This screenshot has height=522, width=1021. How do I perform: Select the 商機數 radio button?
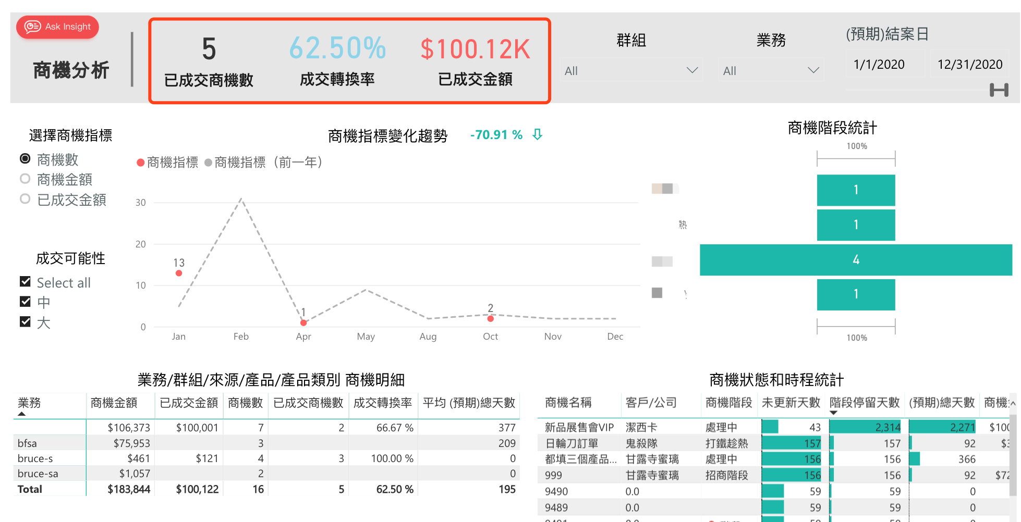pyautogui.click(x=25, y=158)
